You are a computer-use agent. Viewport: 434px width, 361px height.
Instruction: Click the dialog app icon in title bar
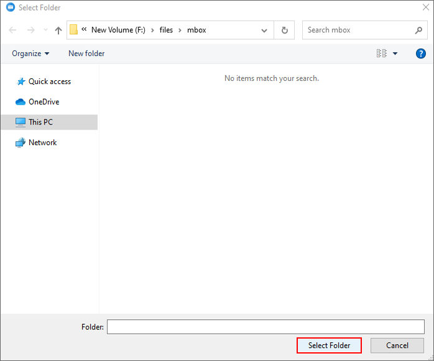pos(11,7)
